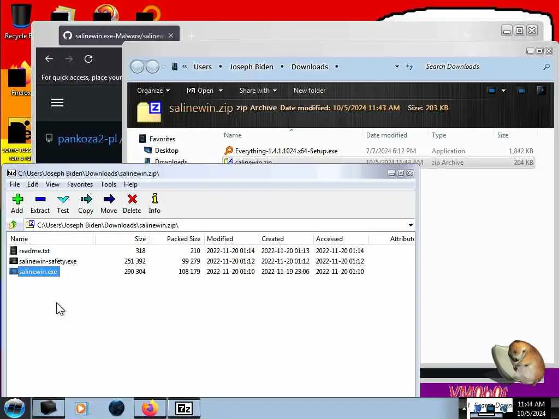Open the 7-Zip Help menu
Image resolution: width=559 pixels, height=419 pixels.
pyautogui.click(x=130, y=184)
